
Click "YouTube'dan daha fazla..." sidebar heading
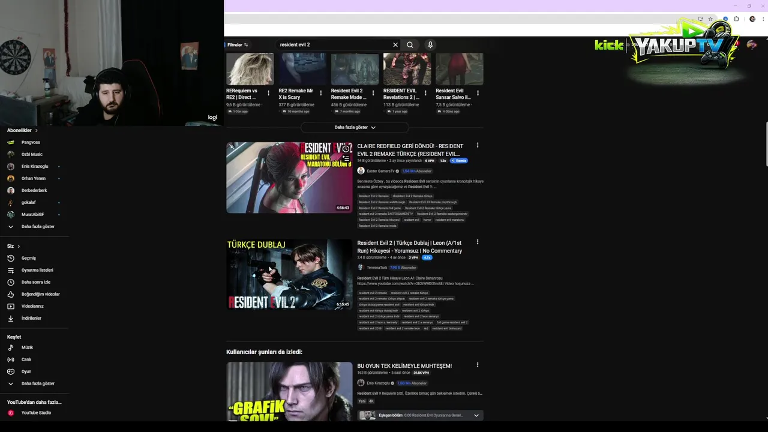[34, 403]
